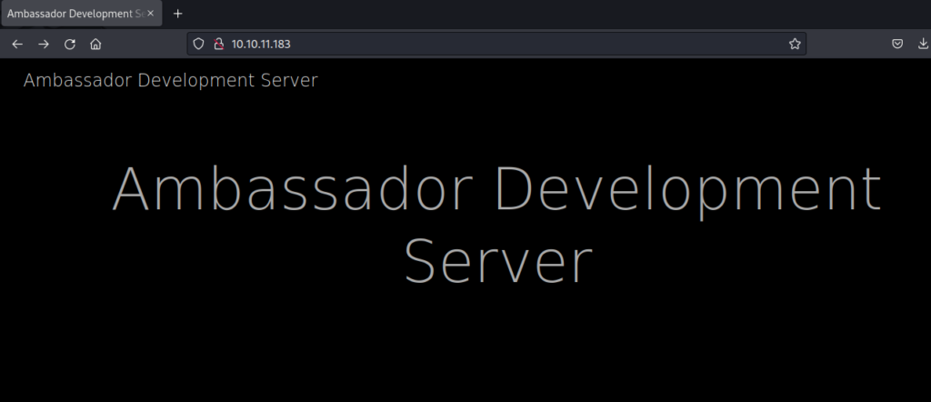Open the Firefox home page

(x=95, y=44)
